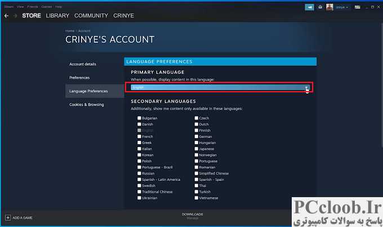Enable the Norwegian checkbox
Viewport: 383px width, 227px height.
[197, 155]
